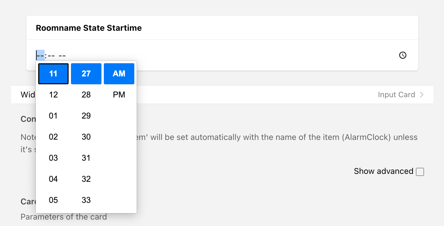This screenshot has width=444, height=226.
Task: Pick hour 04 in the hour list
Action: [53, 179]
